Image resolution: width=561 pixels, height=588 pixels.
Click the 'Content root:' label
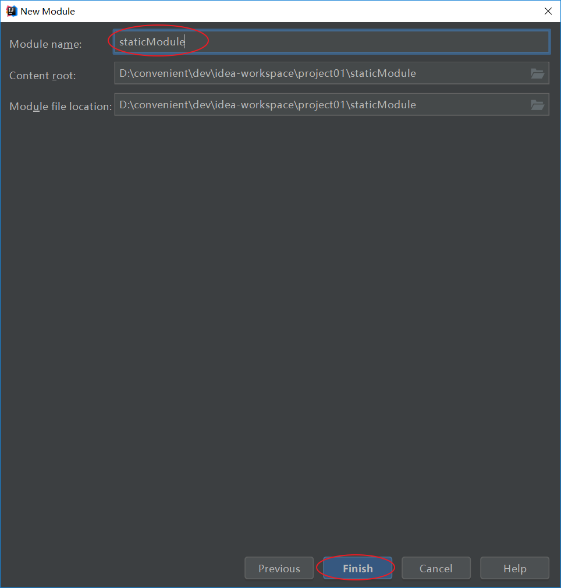point(42,76)
